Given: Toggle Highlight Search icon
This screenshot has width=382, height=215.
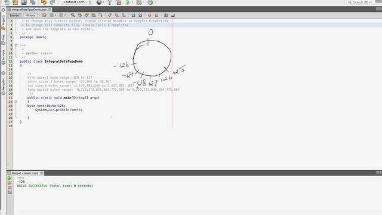Looking at the screenshot, I should coord(94,16).
